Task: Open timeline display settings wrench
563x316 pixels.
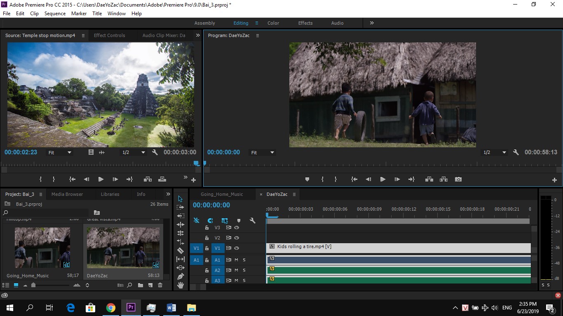Action: click(253, 221)
